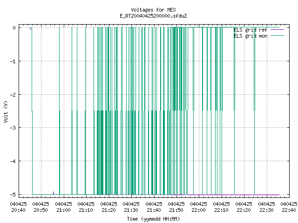The height and width of the screenshot is (223, 298).
Task: Select the filename 'E_RT20040425200000.sfduZ' subtitle
Action: (153, 16)
